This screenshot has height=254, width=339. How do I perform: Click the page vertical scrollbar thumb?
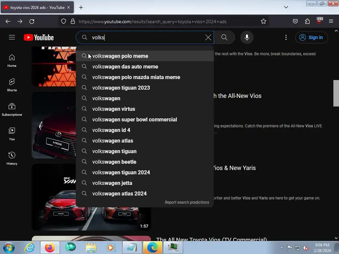click(336, 93)
